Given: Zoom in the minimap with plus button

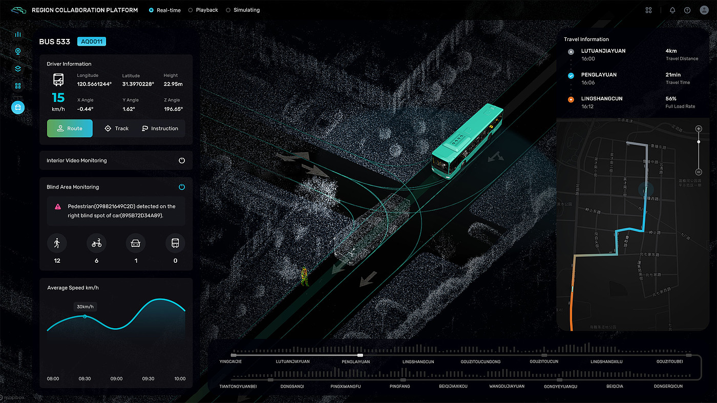Looking at the screenshot, I should coord(699,129).
